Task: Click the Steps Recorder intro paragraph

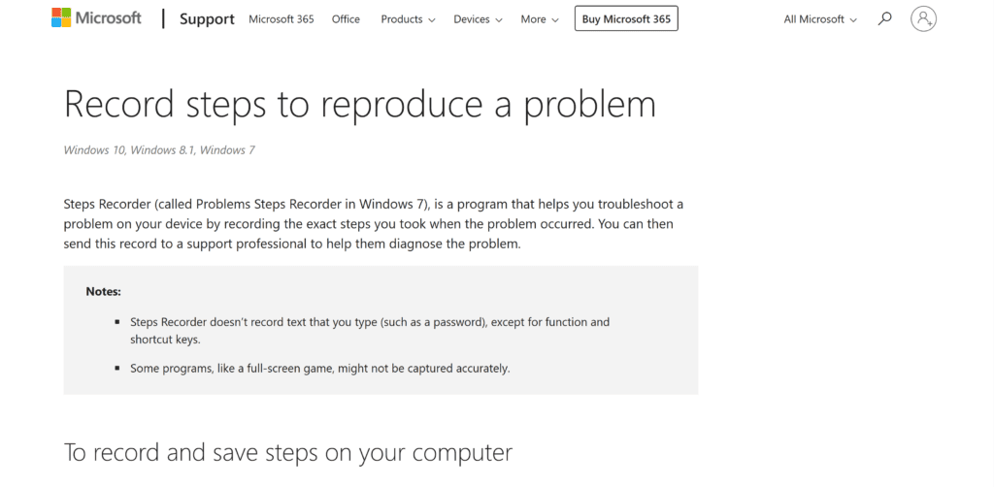Action: pyautogui.click(x=374, y=224)
